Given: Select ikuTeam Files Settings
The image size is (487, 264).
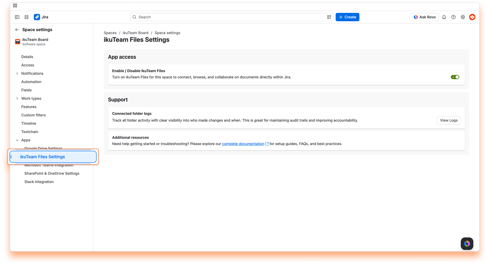Looking at the screenshot, I should point(53,157).
